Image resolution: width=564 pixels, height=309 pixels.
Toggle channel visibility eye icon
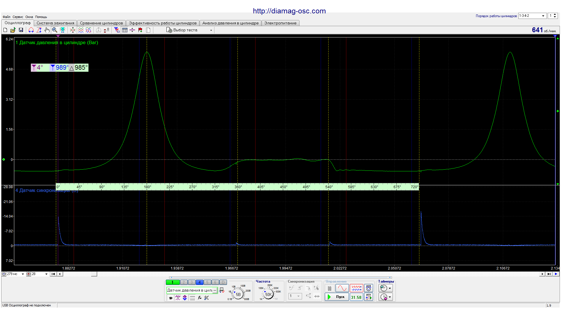tap(171, 298)
